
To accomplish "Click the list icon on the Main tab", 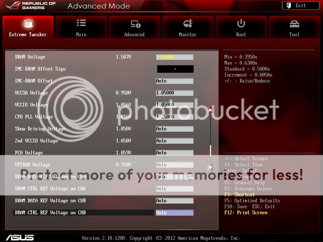I will (x=81, y=23).
